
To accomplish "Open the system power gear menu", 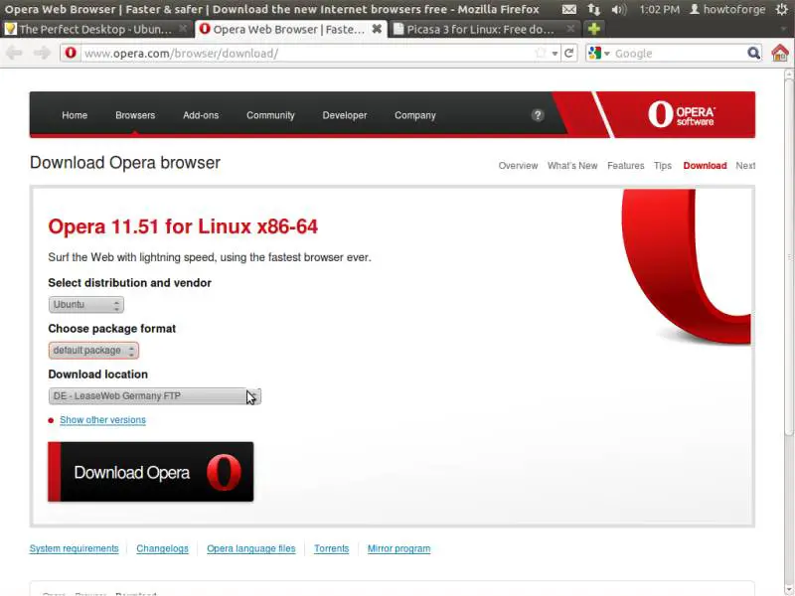I will (782, 9).
